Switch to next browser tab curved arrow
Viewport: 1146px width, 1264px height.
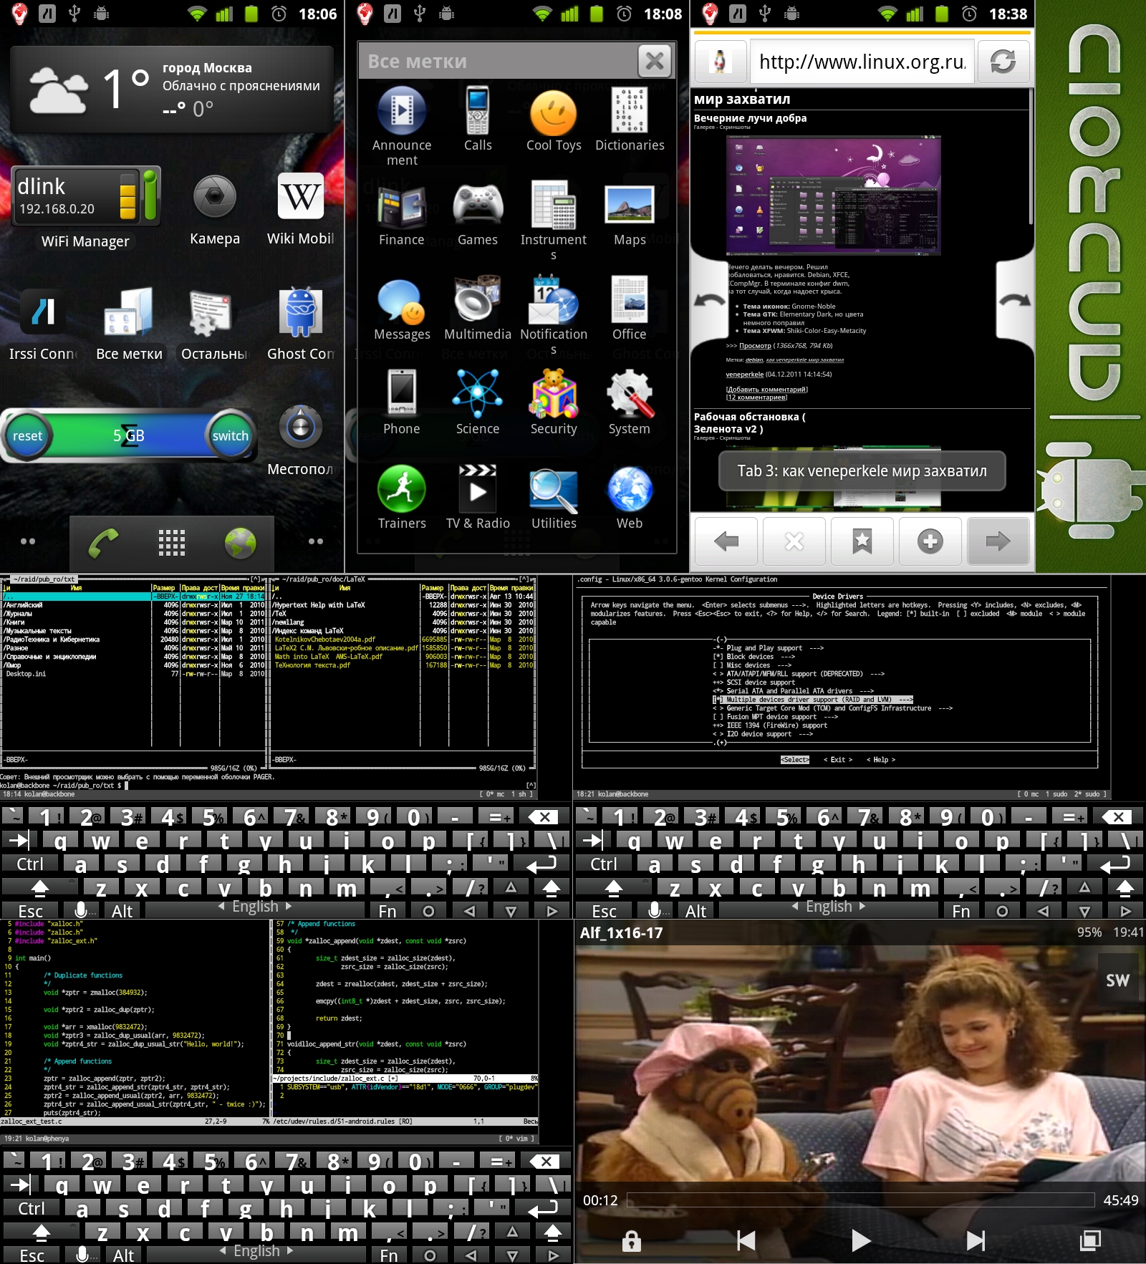click(1015, 299)
